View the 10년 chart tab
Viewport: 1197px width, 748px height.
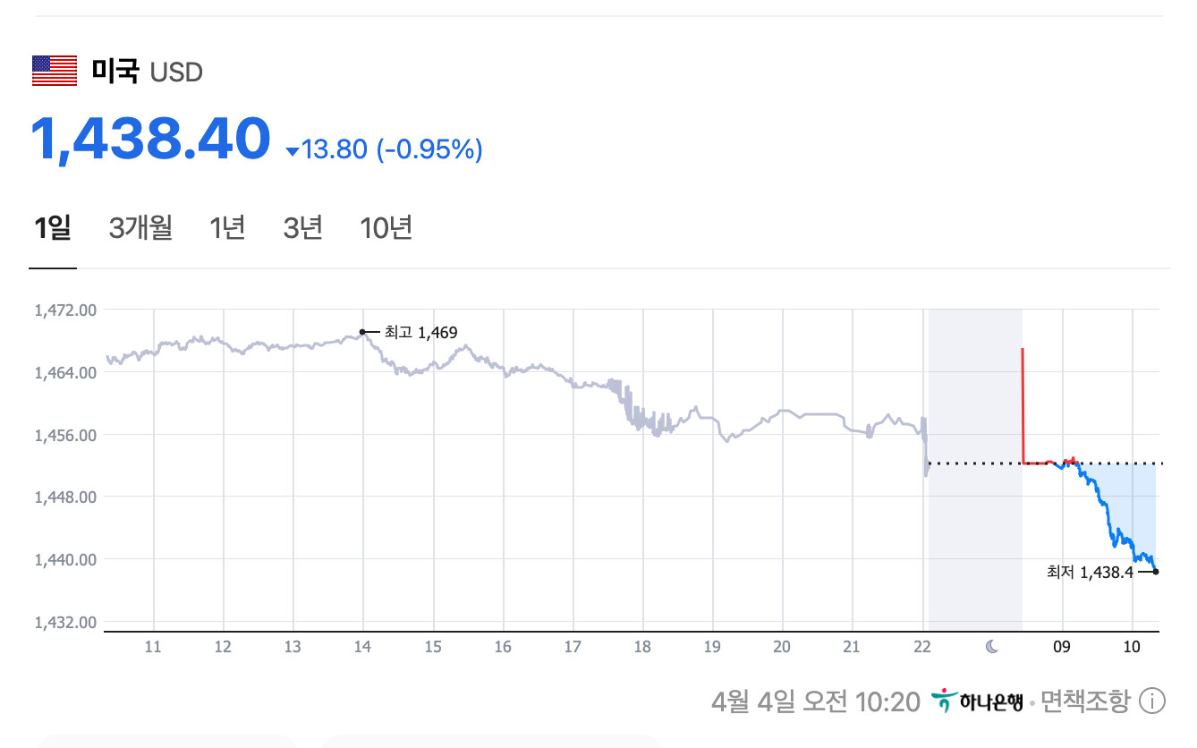point(386,228)
